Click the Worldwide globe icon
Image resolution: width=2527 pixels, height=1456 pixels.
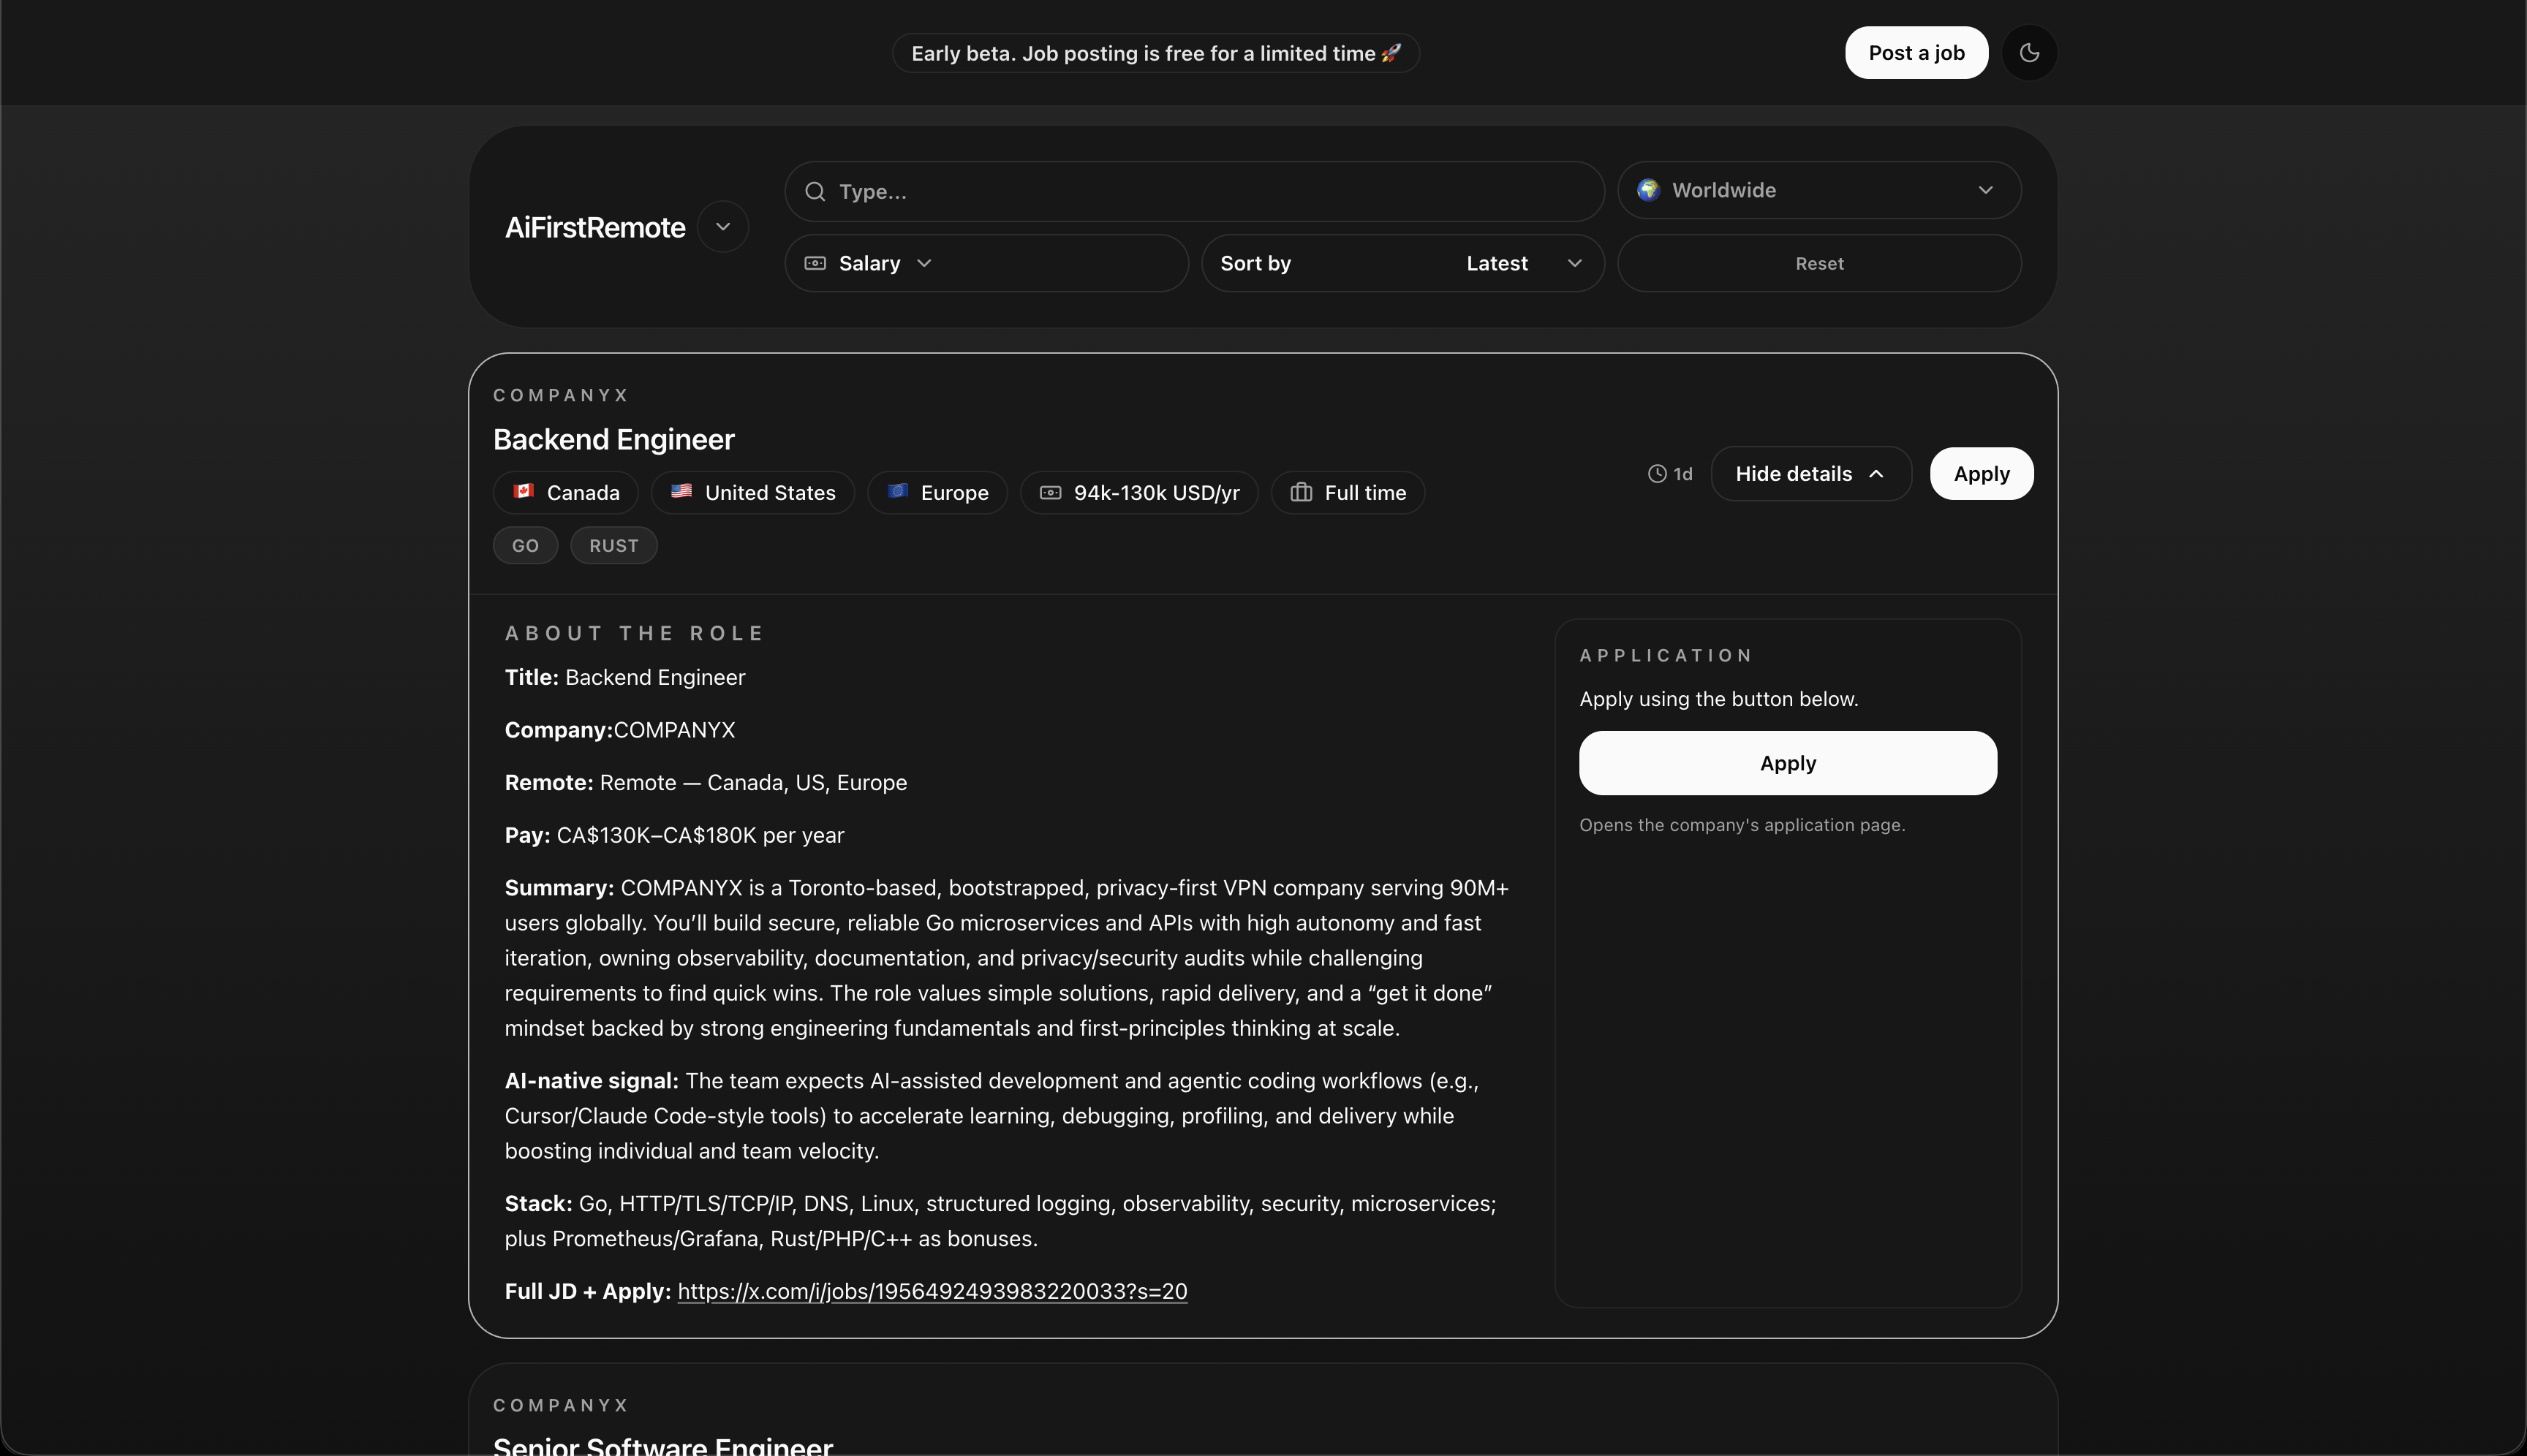pos(1647,190)
